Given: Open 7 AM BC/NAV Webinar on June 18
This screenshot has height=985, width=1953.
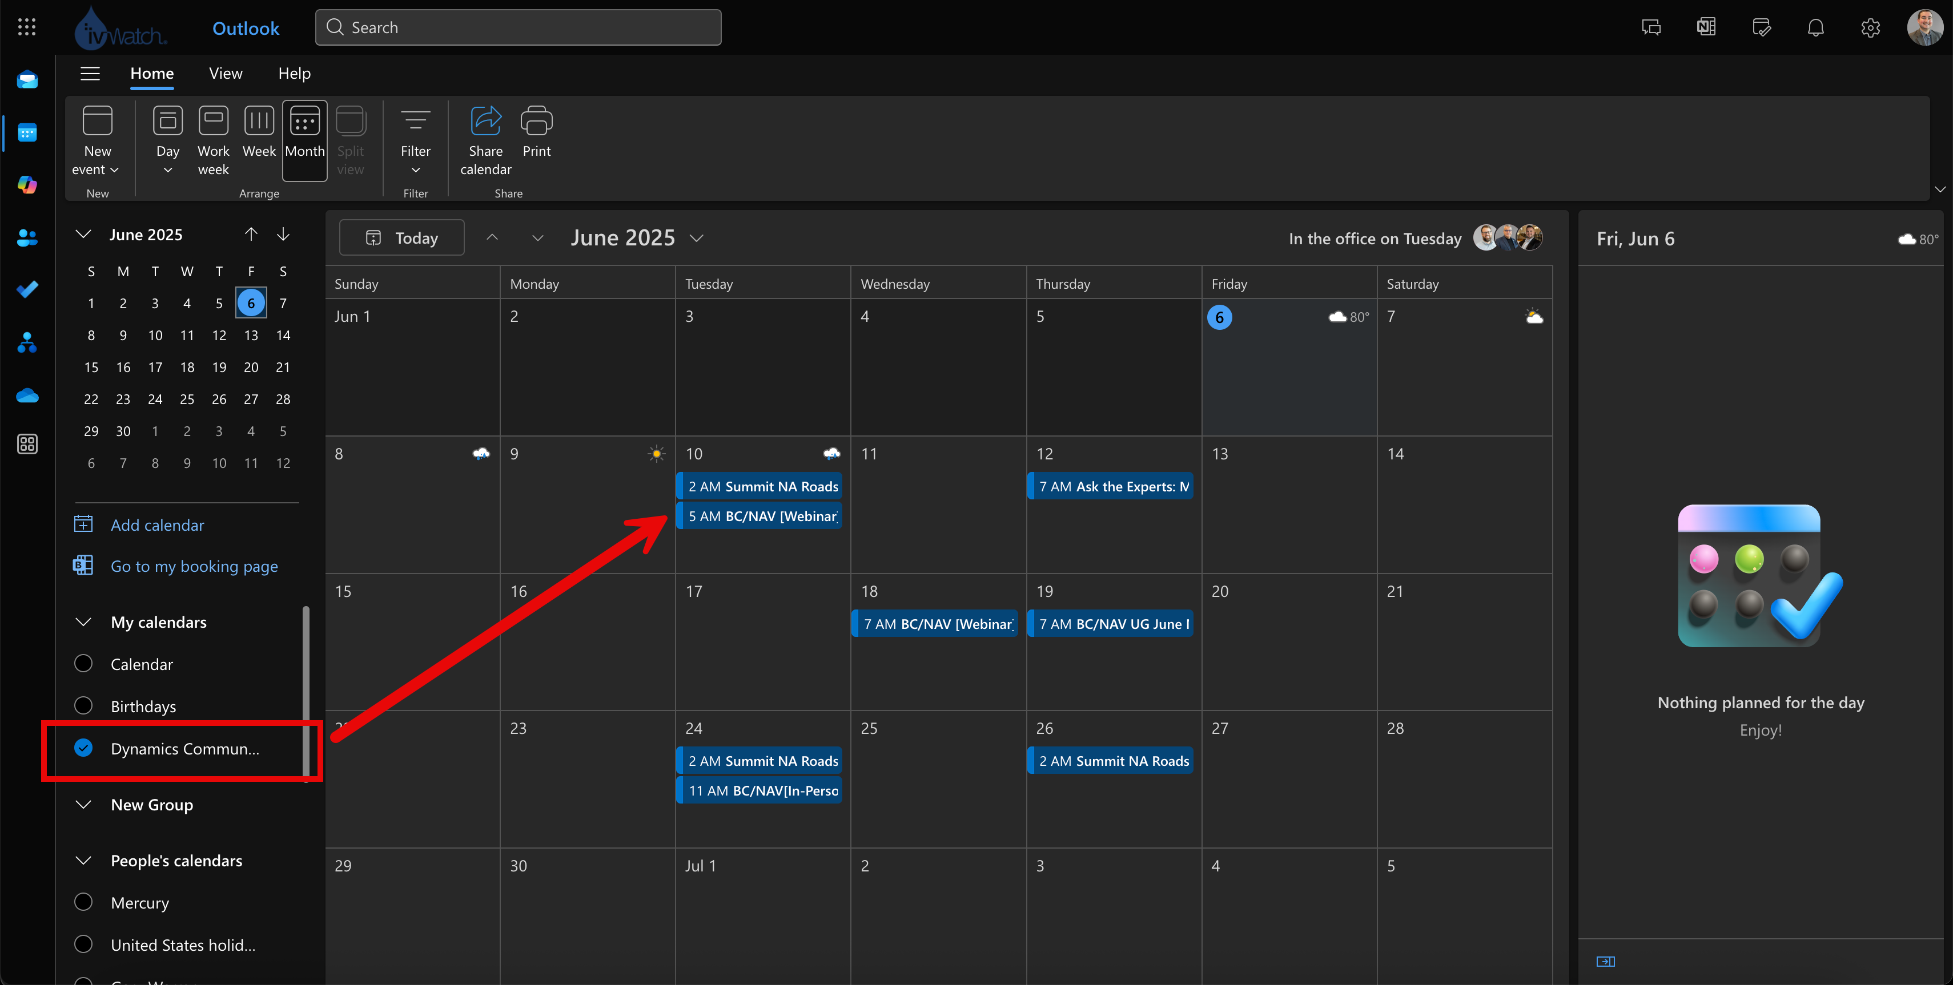Looking at the screenshot, I should coord(935,624).
